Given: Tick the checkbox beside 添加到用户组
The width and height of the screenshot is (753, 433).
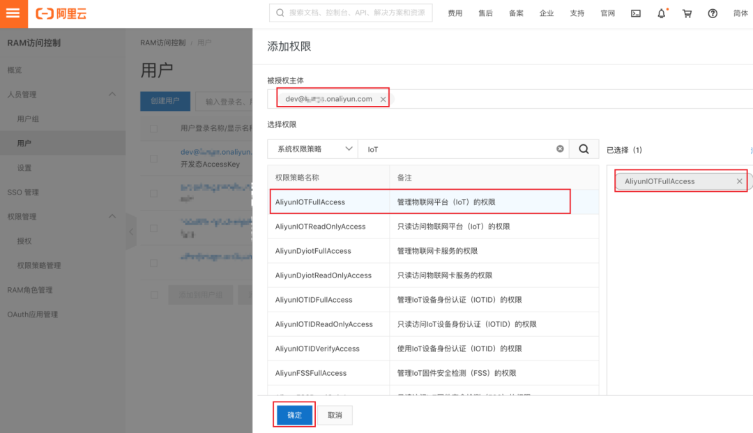Looking at the screenshot, I should 153,295.
